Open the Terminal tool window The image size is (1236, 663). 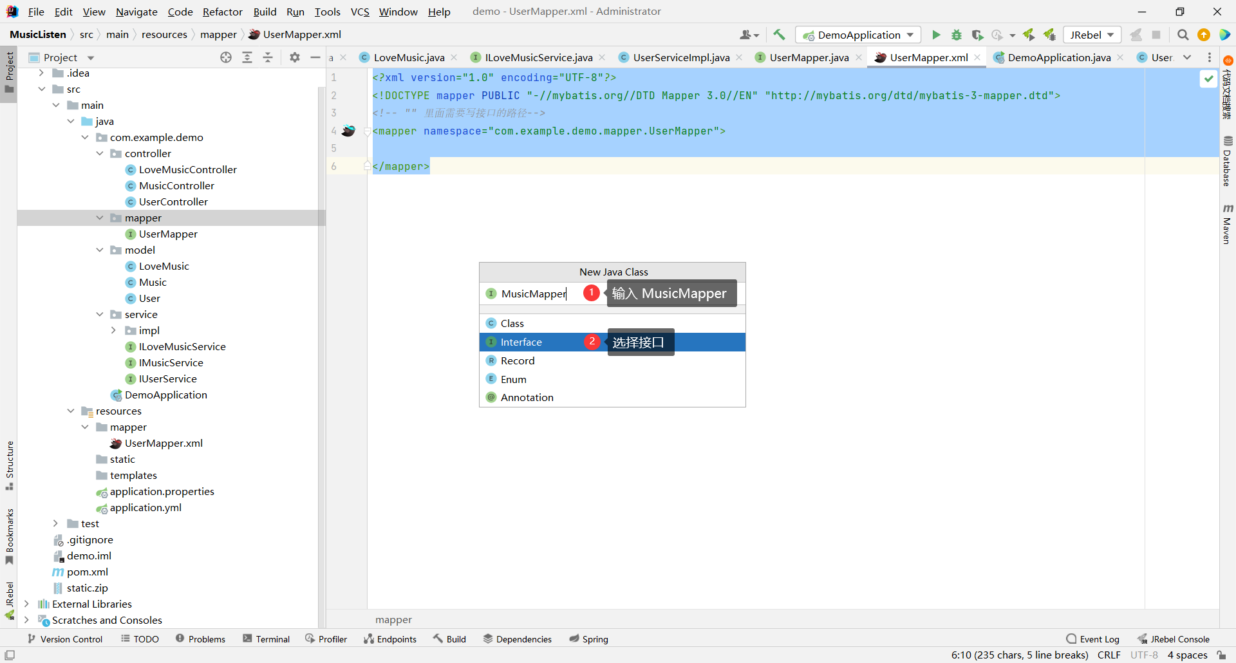point(266,639)
